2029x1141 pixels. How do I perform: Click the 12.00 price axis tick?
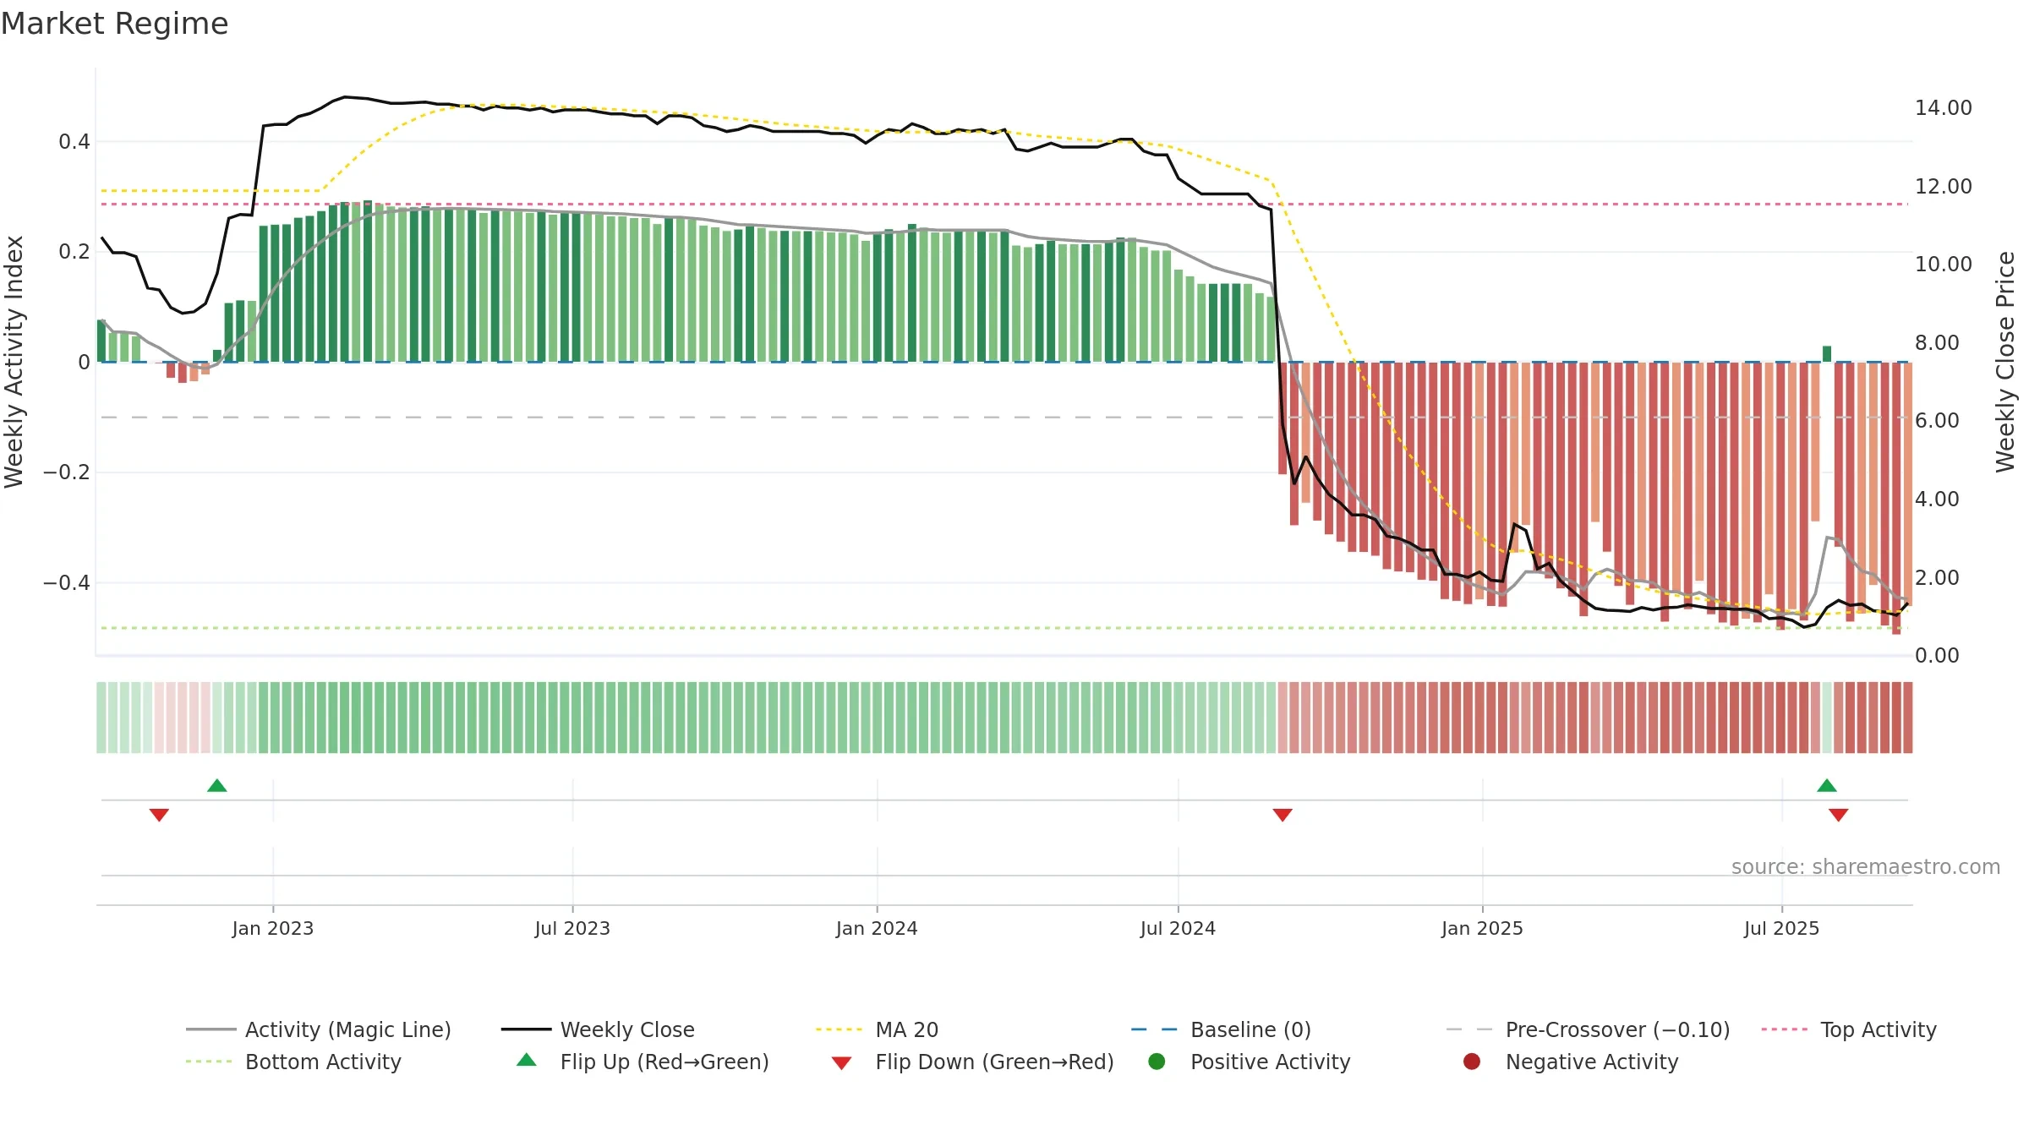[x=1943, y=186]
